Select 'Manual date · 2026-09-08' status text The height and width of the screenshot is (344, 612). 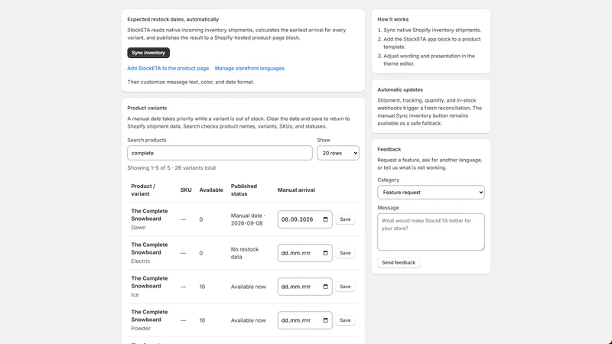248,219
